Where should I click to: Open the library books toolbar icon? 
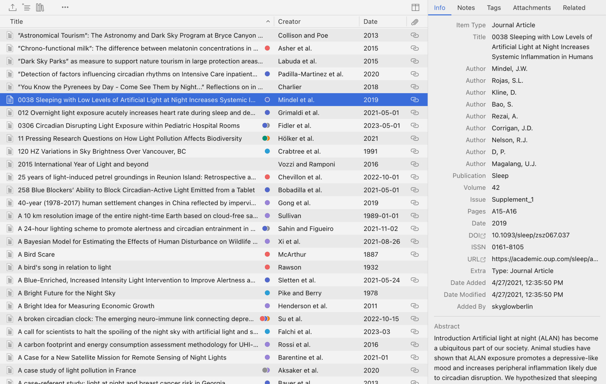coord(40,7)
